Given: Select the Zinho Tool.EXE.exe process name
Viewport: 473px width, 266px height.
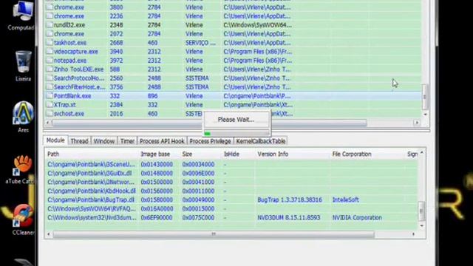Looking at the screenshot, I should (x=79, y=69).
